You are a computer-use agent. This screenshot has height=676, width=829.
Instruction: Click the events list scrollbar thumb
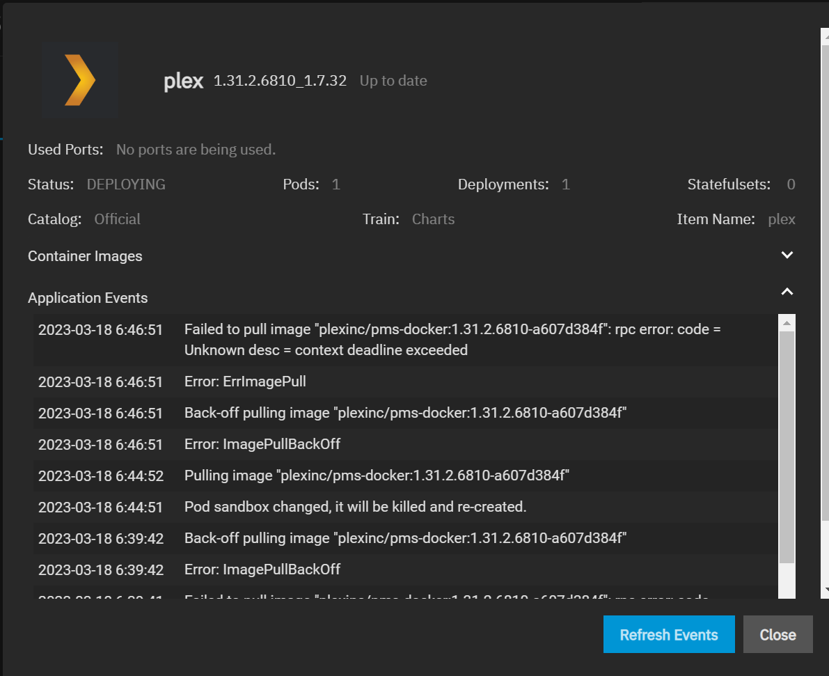pyautogui.click(x=787, y=446)
